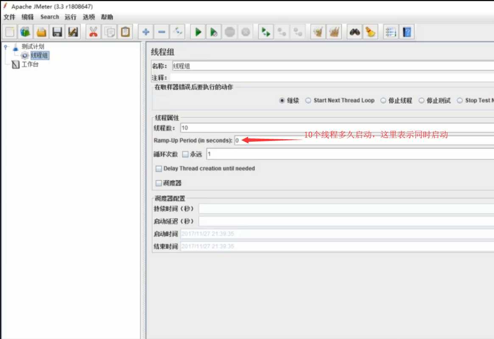Open the Templates icon in toolbar
The height and width of the screenshot is (339, 494).
coord(25,32)
